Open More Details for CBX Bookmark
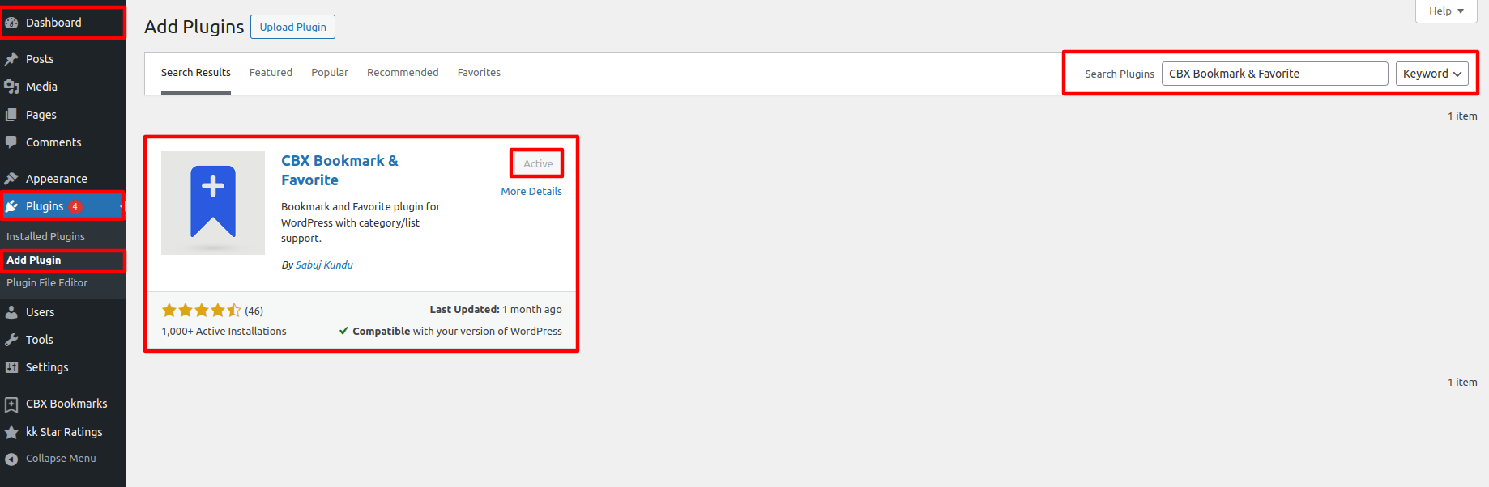Image resolution: width=1489 pixels, height=487 pixels. [531, 192]
